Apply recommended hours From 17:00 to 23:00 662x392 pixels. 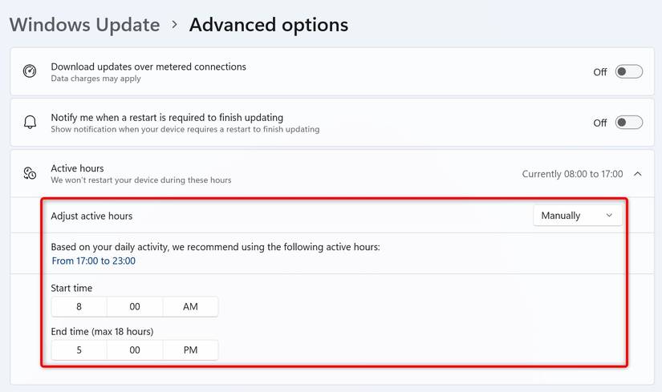tap(93, 261)
